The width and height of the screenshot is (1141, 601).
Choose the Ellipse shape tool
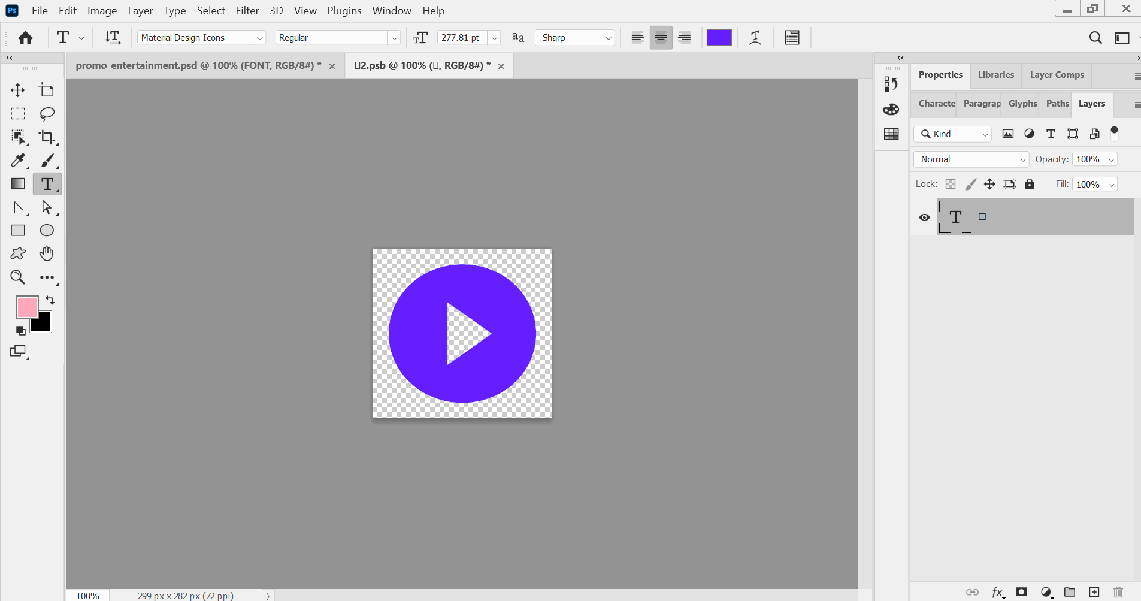(x=47, y=231)
